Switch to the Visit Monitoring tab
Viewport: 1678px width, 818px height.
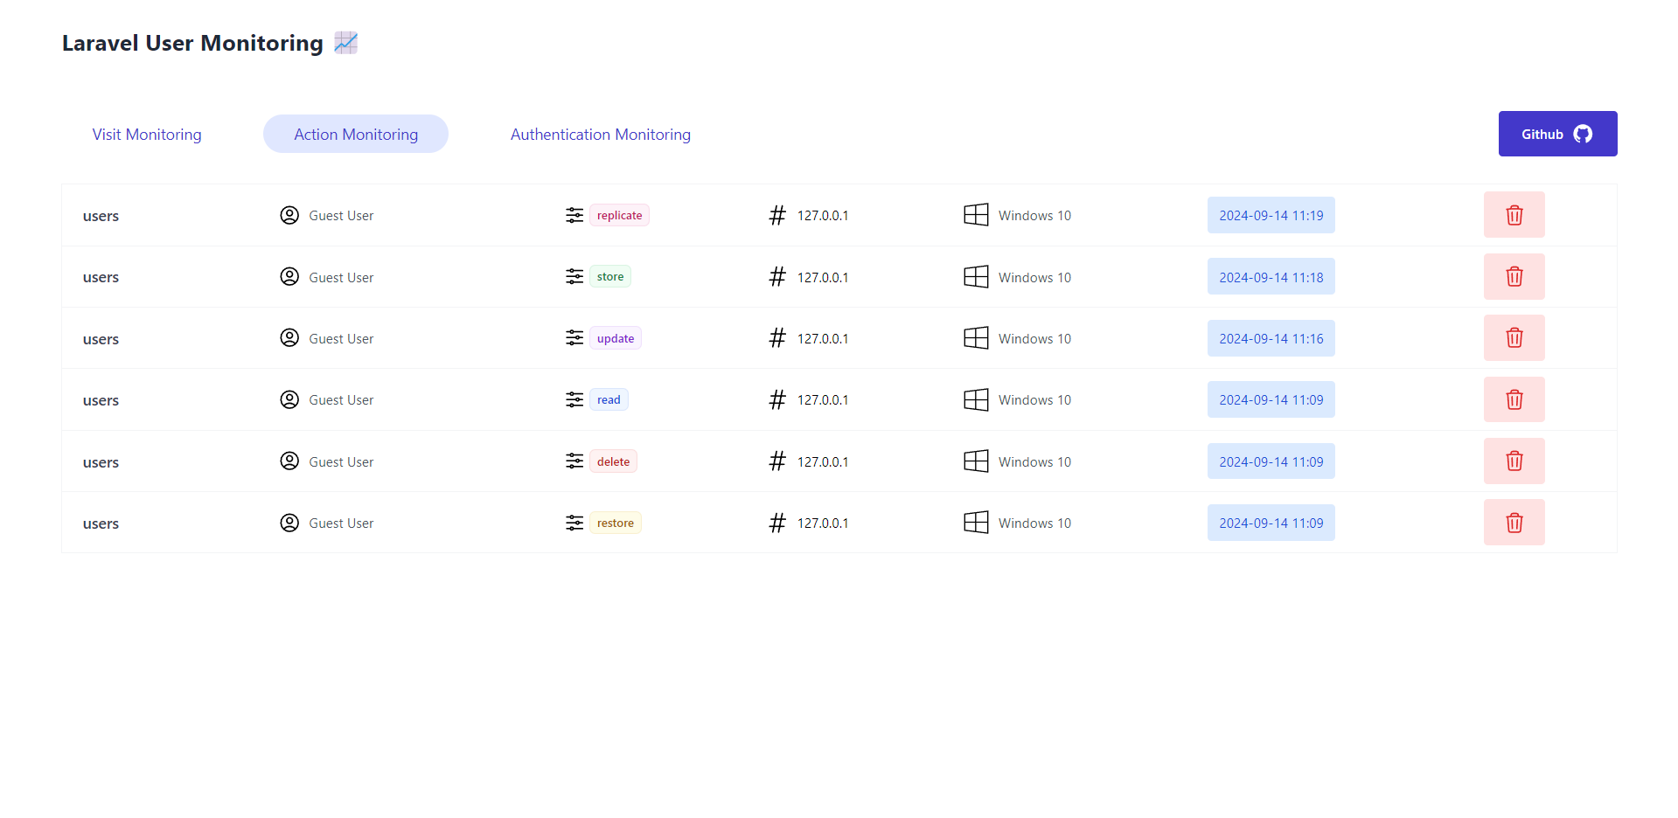(x=146, y=134)
